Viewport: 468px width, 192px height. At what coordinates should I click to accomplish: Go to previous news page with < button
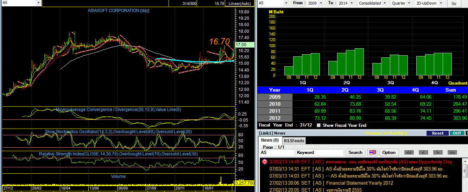[423, 153]
